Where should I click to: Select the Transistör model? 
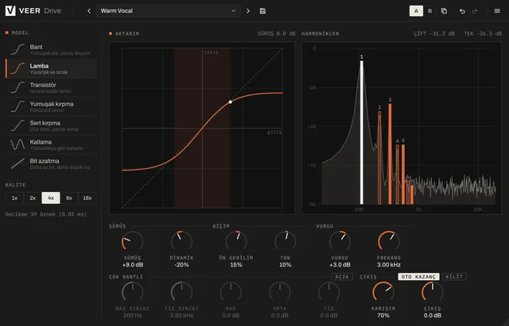coord(51,88)
